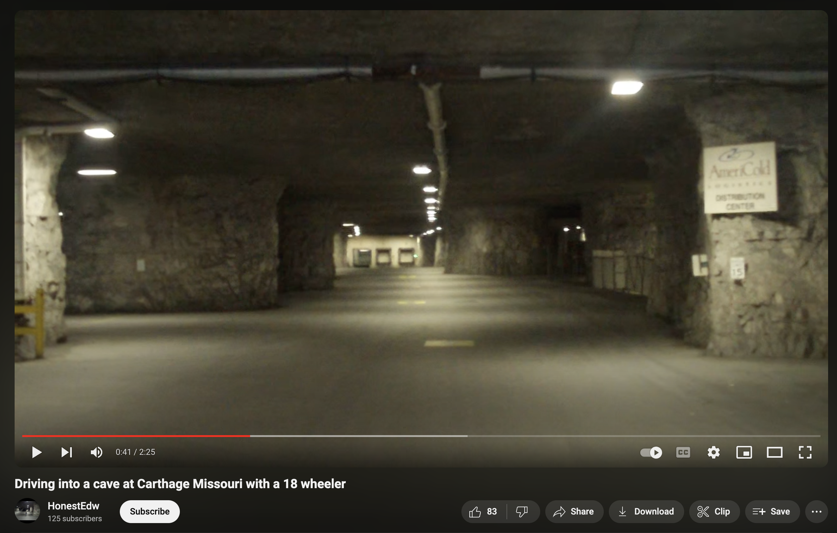
Task: Create a Clip with scissors icon
Action: [x=714, y=512]
